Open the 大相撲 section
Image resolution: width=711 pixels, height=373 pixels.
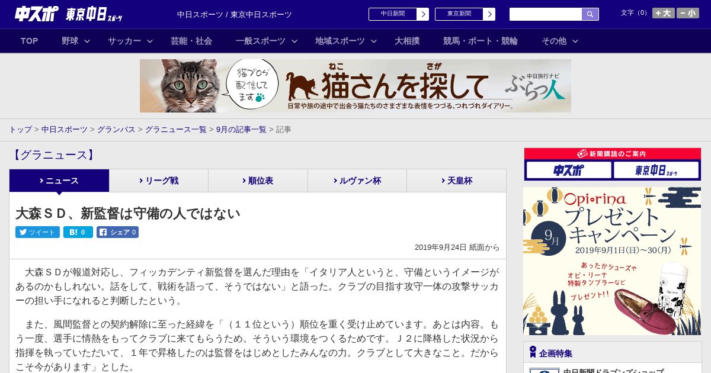(407, 41)
